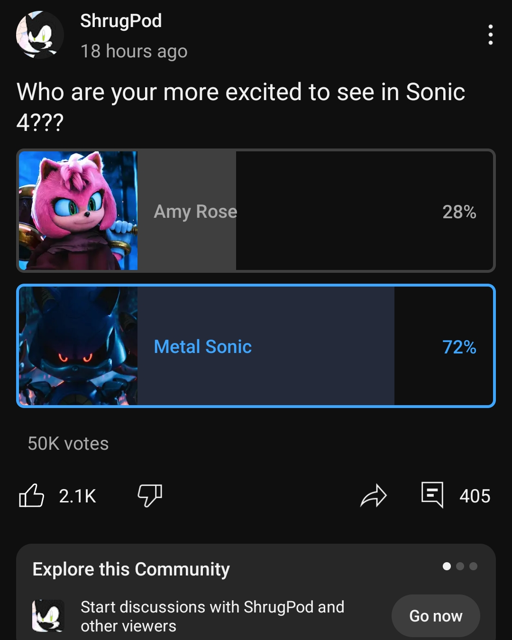Tap the 405 comments count

coord(475,496)
